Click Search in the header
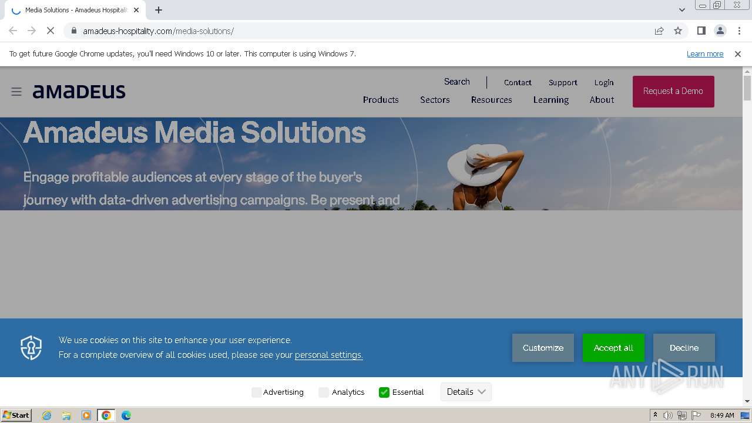The width and height of the screenshot is (752, 423). point(456,82)
